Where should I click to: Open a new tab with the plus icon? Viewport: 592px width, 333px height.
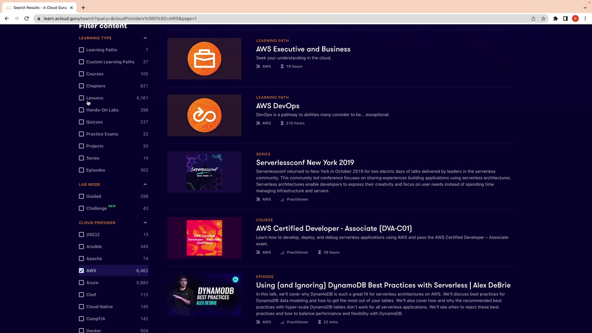click(83, 7)
